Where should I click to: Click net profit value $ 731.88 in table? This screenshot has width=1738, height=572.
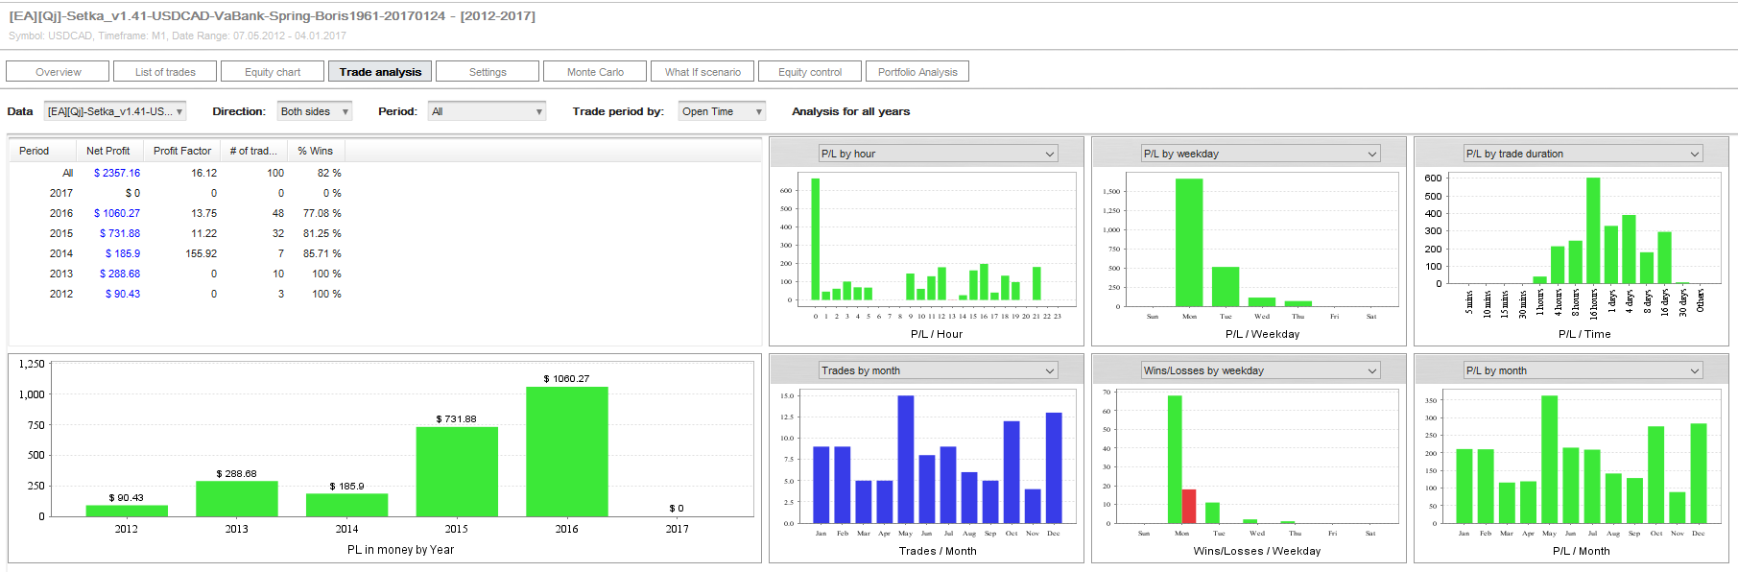point(120,233)
